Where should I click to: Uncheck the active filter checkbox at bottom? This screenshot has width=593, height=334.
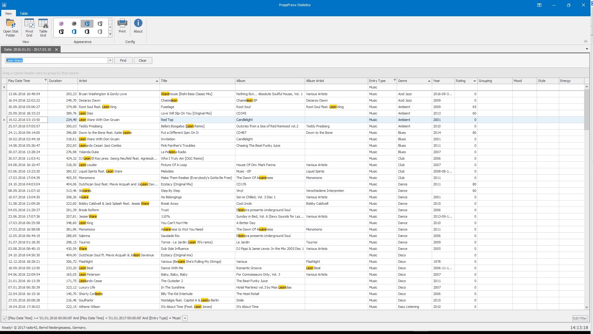(5, 318)
